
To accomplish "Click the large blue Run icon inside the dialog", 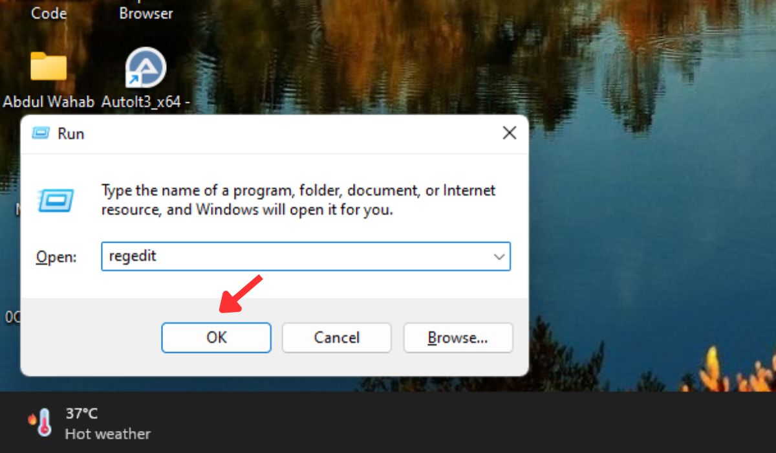I will [55, 201].
